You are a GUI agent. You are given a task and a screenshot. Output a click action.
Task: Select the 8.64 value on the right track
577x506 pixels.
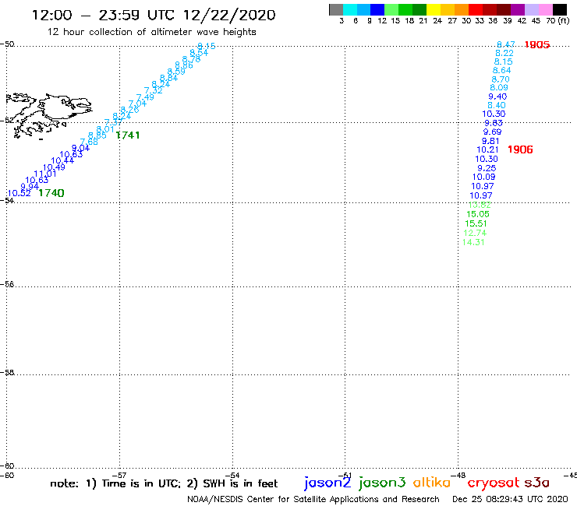502,70
